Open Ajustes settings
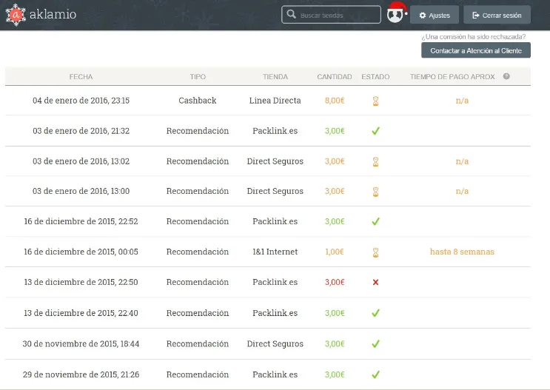The height and width of the screenshot is (390, 550). click(x=435, y=15)
